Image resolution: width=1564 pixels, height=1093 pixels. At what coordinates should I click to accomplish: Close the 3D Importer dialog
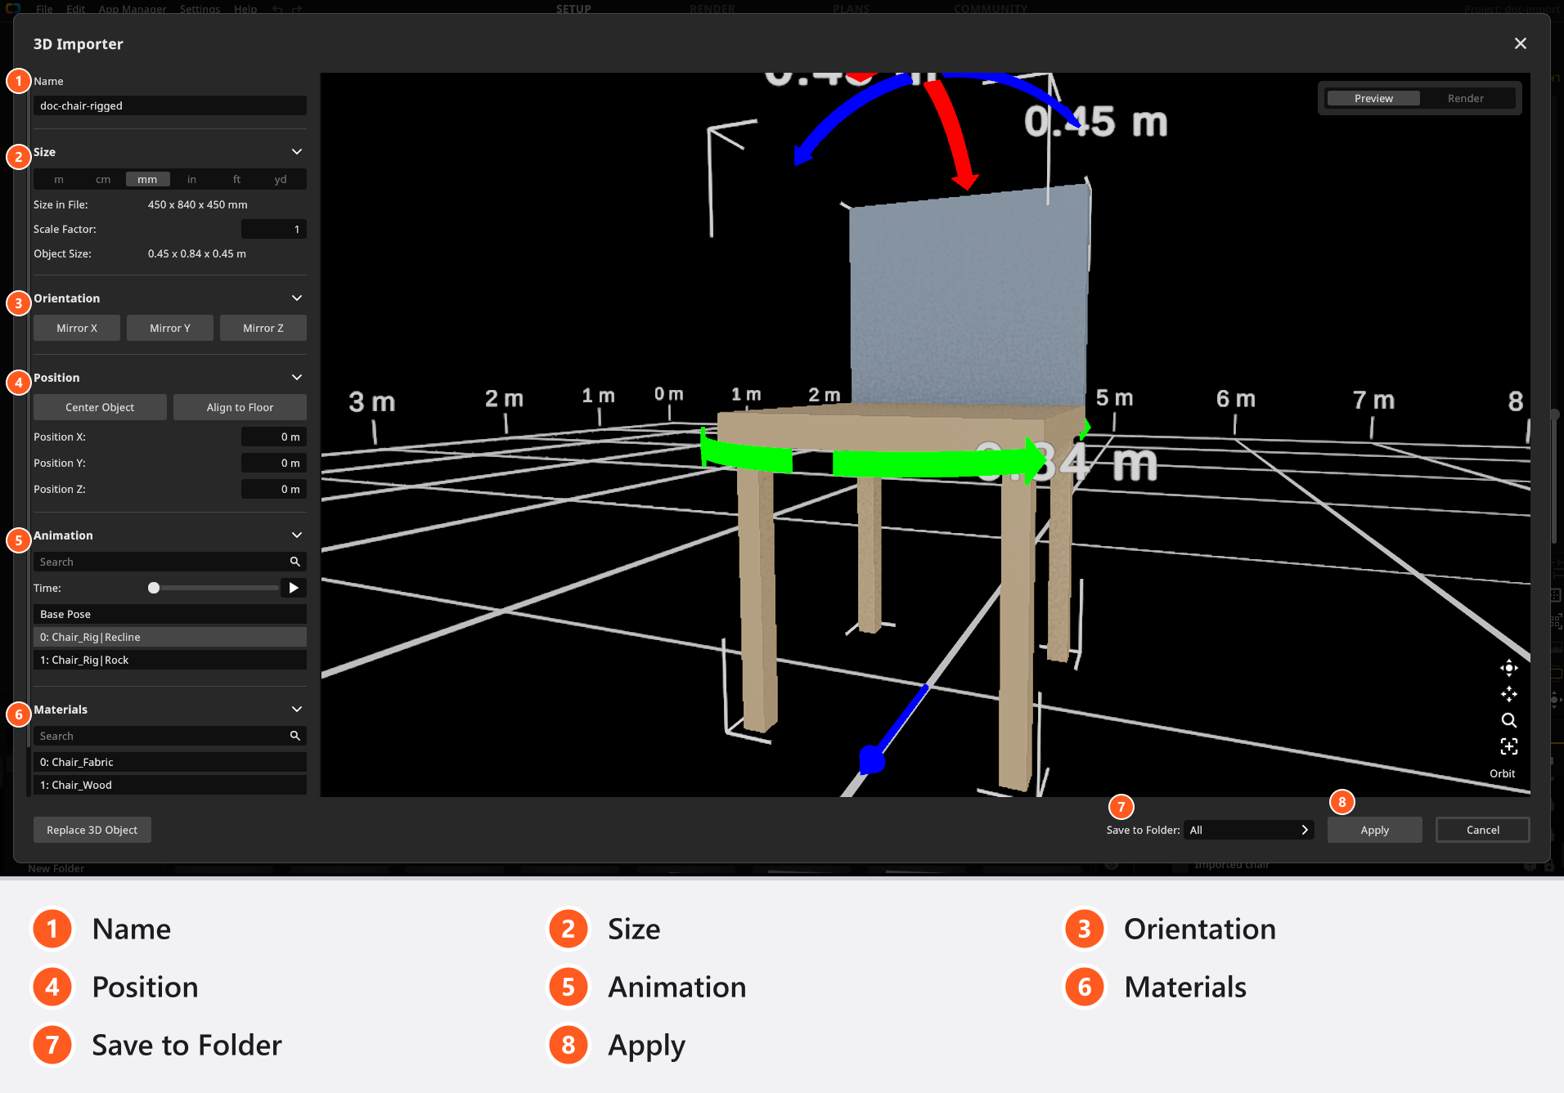click(x=1520, y=43)
